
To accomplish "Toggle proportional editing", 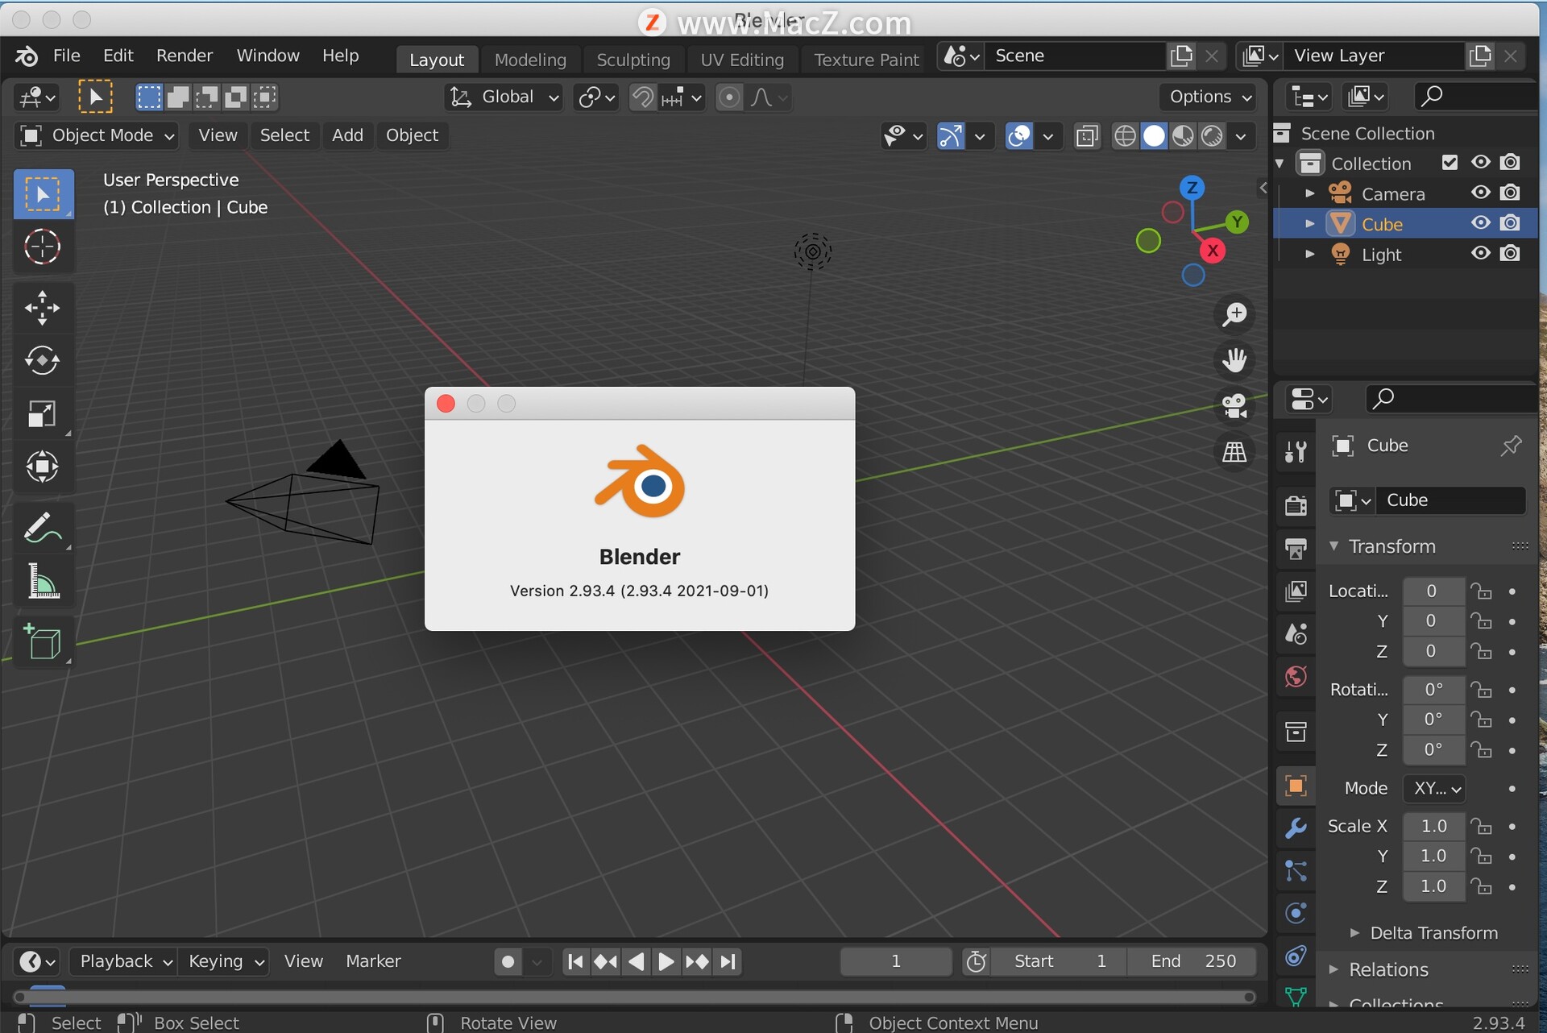I will [x=728, y=97].
